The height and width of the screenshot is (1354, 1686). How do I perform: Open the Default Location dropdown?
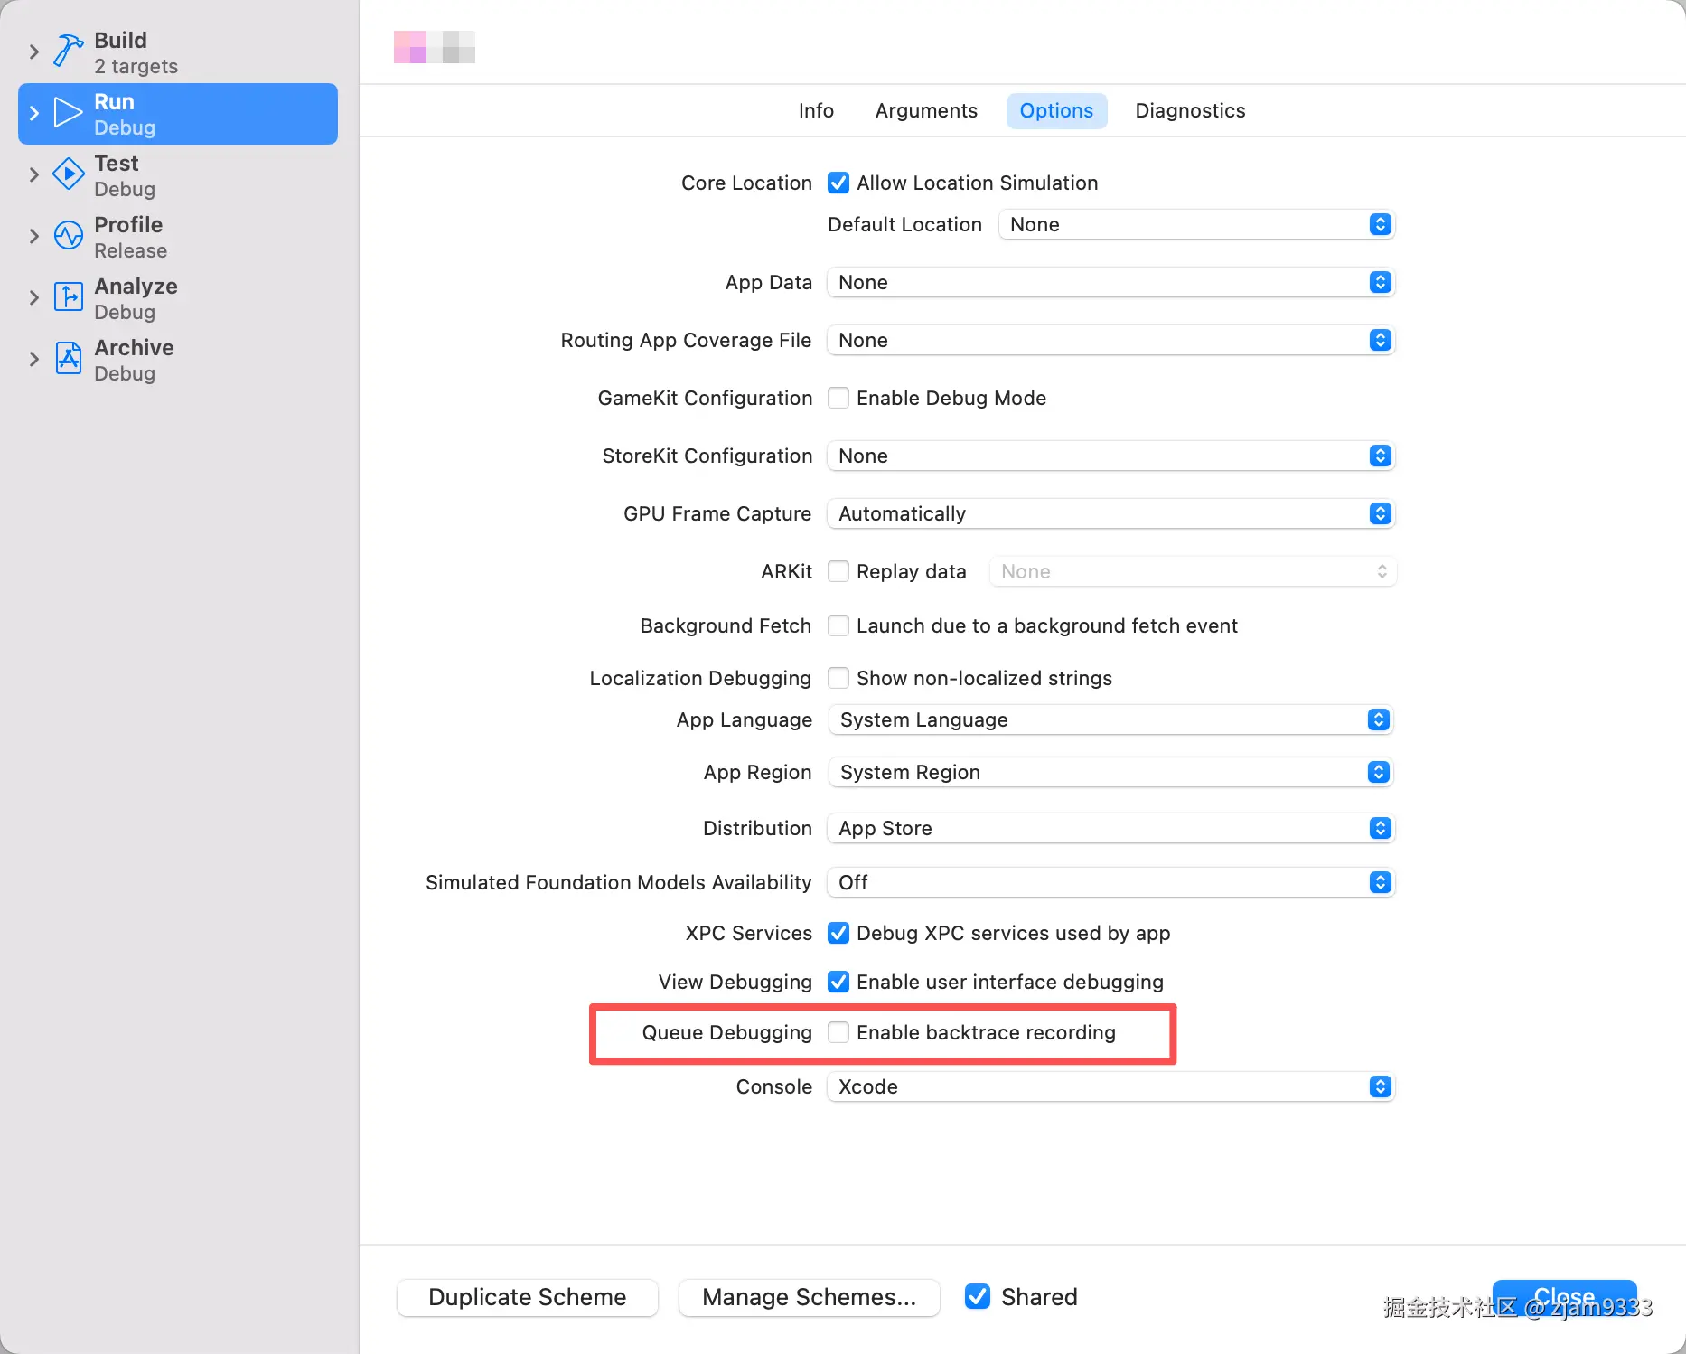[x=1196, y=224]
